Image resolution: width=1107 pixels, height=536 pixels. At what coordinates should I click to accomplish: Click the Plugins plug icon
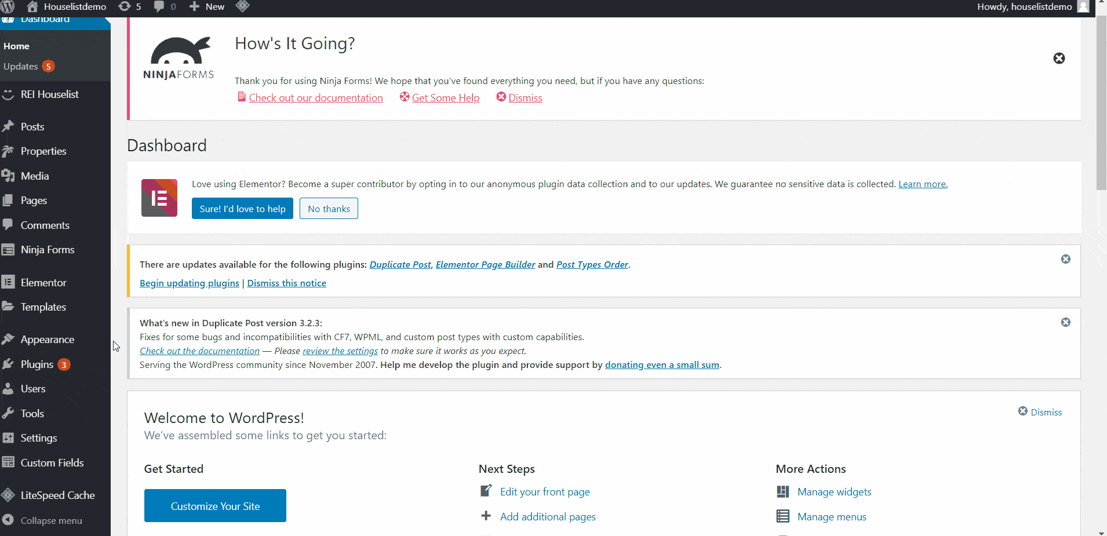point(8,364)
